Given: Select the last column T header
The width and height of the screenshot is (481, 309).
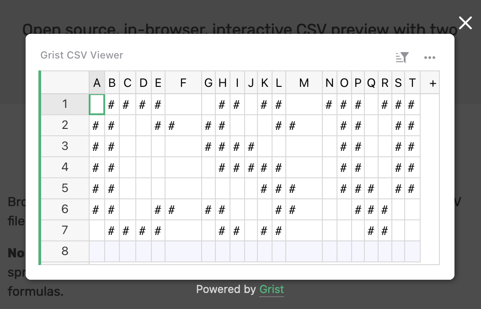Looking at the screenshot, I should point(412,83).
